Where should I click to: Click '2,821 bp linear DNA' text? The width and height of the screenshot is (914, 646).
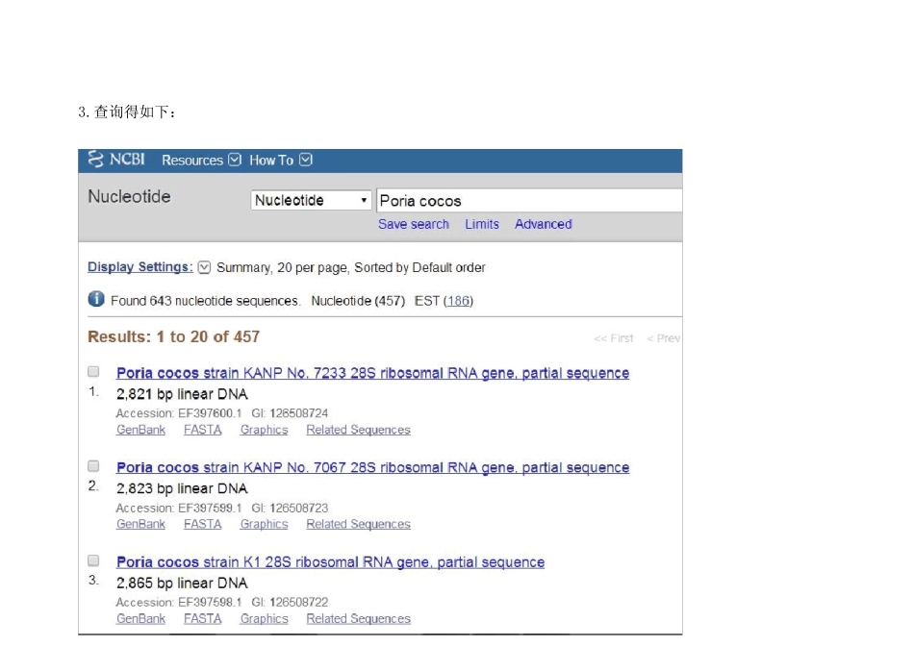click(x=182, y=394)
